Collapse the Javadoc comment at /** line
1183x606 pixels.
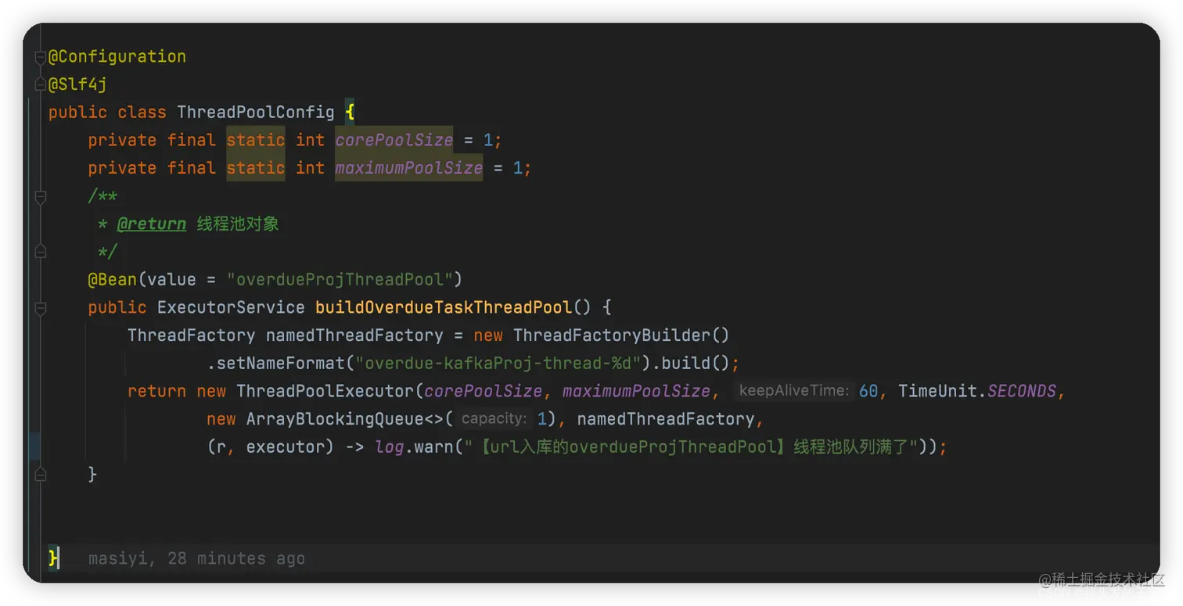click(x=41, y=196)
